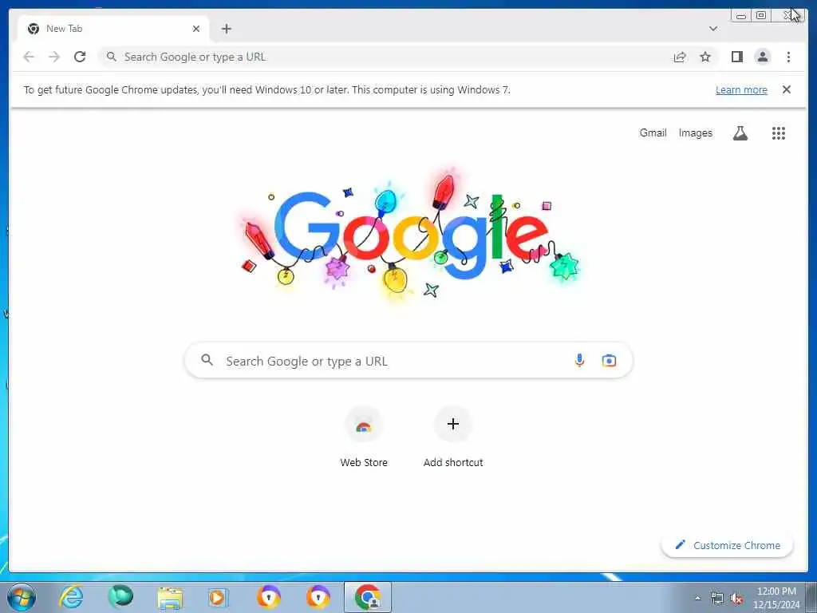Open the Google apps grid
817x613 pixels.
click(x=778, y=133)
